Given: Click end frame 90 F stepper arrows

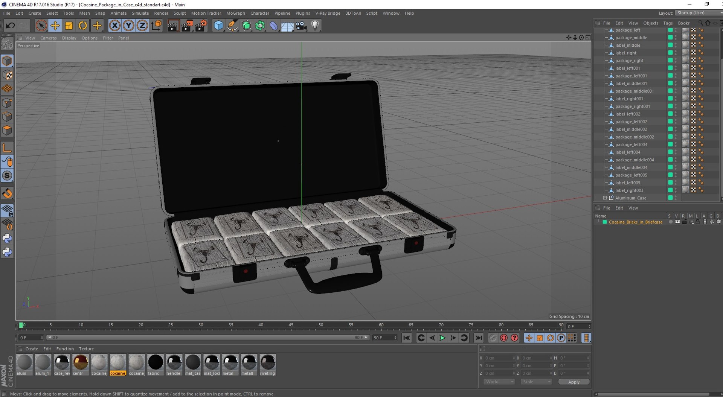Looking at the screenshot, I should [x=395, y=338].
